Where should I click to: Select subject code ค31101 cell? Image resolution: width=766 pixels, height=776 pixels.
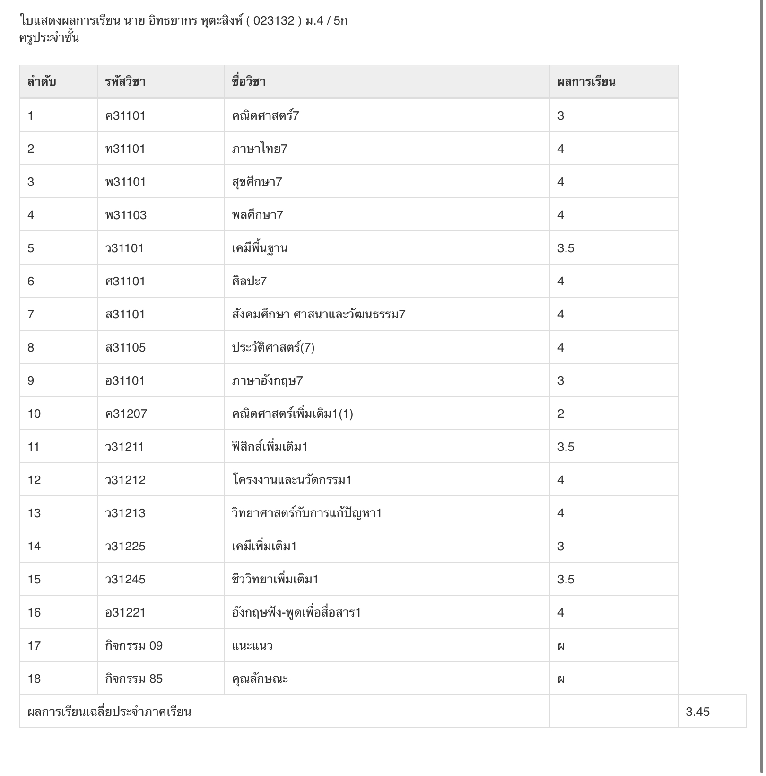tap(161, 115)
